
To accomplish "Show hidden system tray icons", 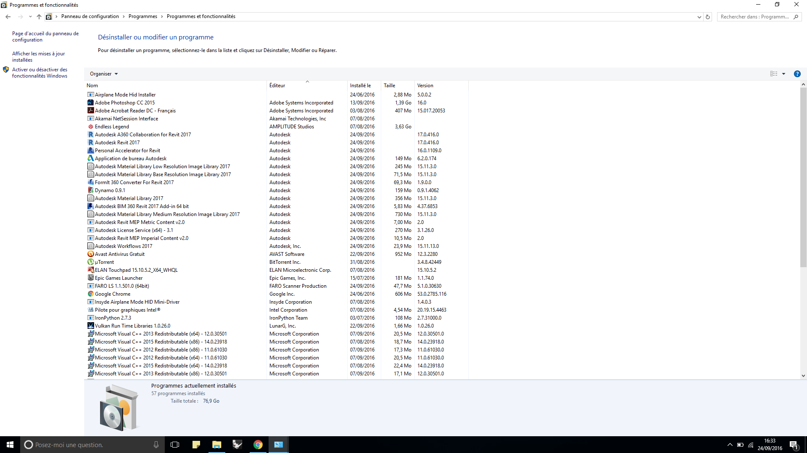I will (x=730, y=445).
